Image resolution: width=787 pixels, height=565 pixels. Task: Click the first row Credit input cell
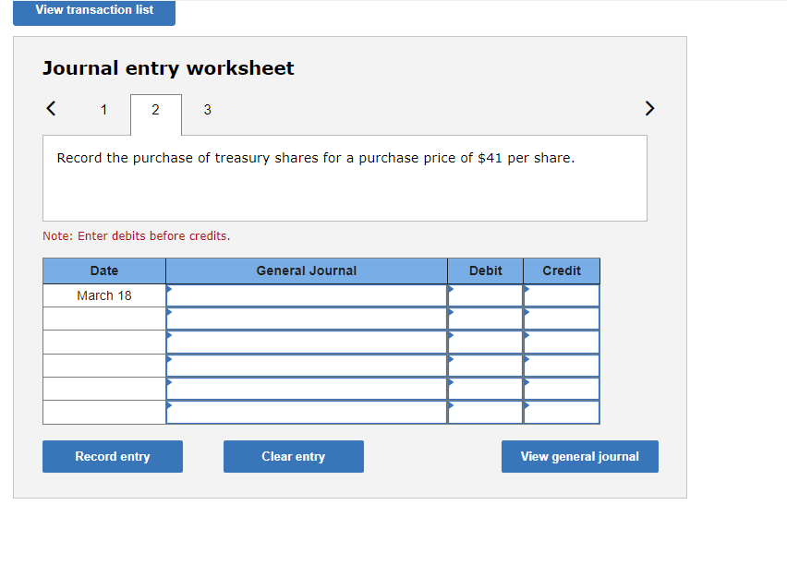click(x=561, y=295)
